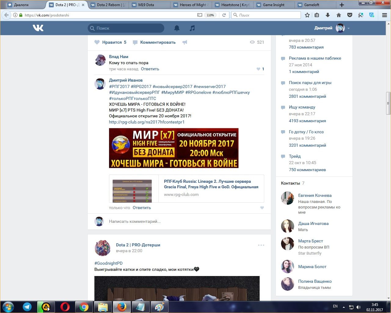
Task: Like Дмитрий Иванов's comment heart
Action: coord(262,208)
